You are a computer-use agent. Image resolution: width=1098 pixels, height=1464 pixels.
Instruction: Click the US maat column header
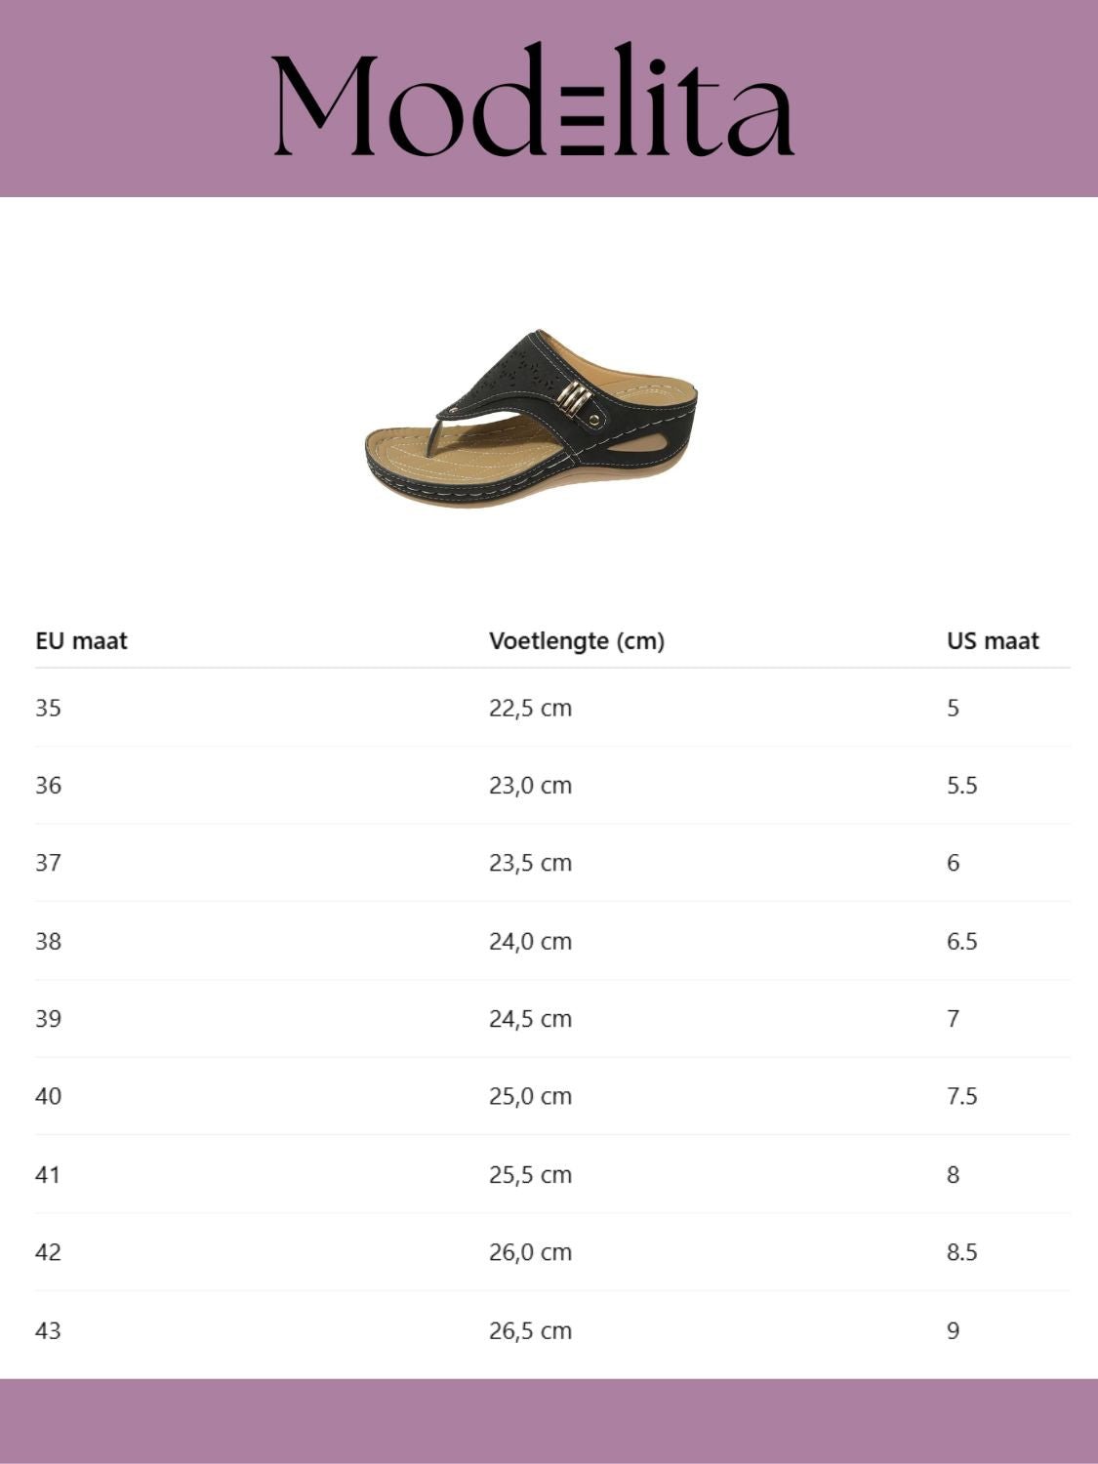point(992,641)
